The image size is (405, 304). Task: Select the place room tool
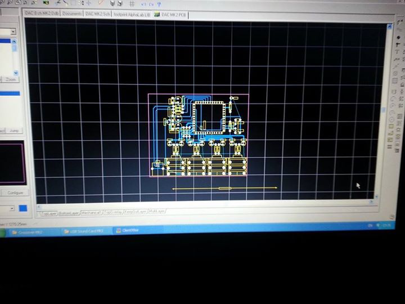click(x=395, y=81)
